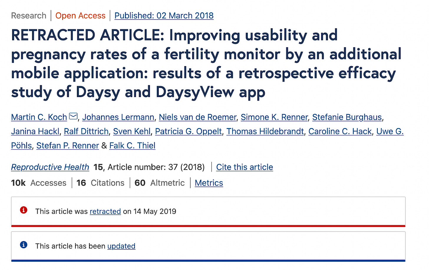429x270 pixels.
Task: Click the 60 Altmetric score
Action: coord(159,183)
